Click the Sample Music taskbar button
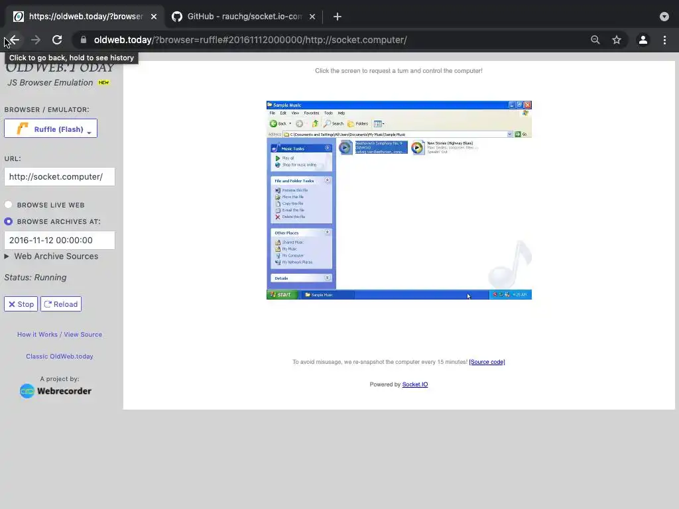 click(328, 295)
